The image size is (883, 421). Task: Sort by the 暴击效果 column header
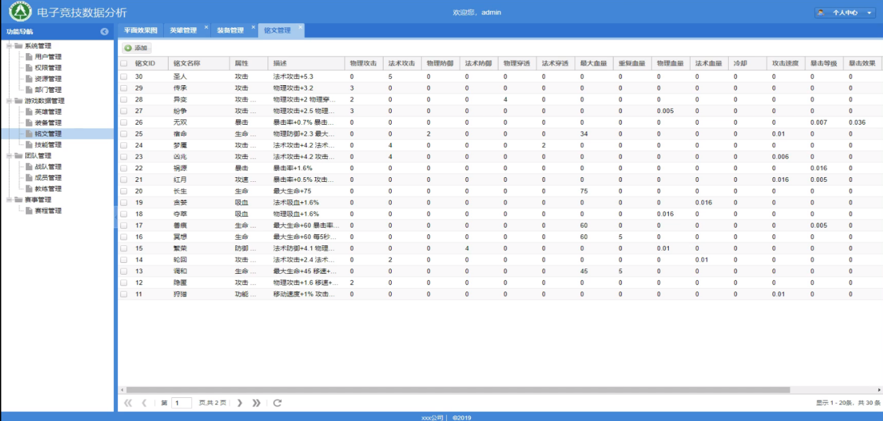pyautogui.click(x=863, y=63)
